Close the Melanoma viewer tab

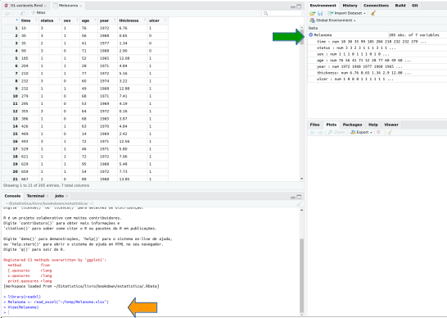coord(81,6)
